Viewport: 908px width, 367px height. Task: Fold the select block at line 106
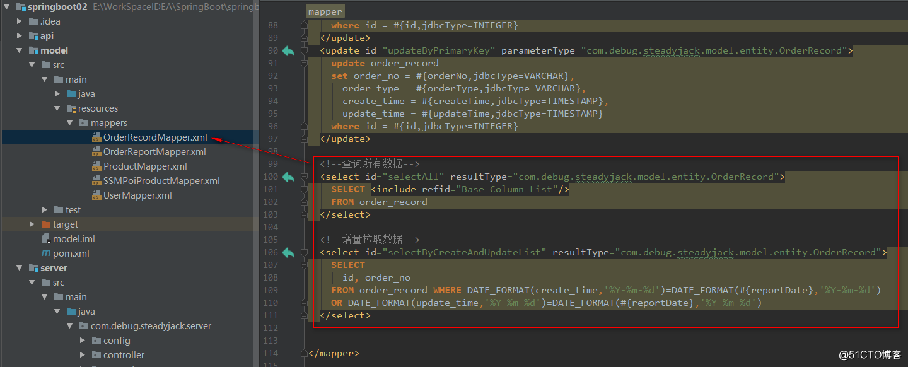[305, 253]
